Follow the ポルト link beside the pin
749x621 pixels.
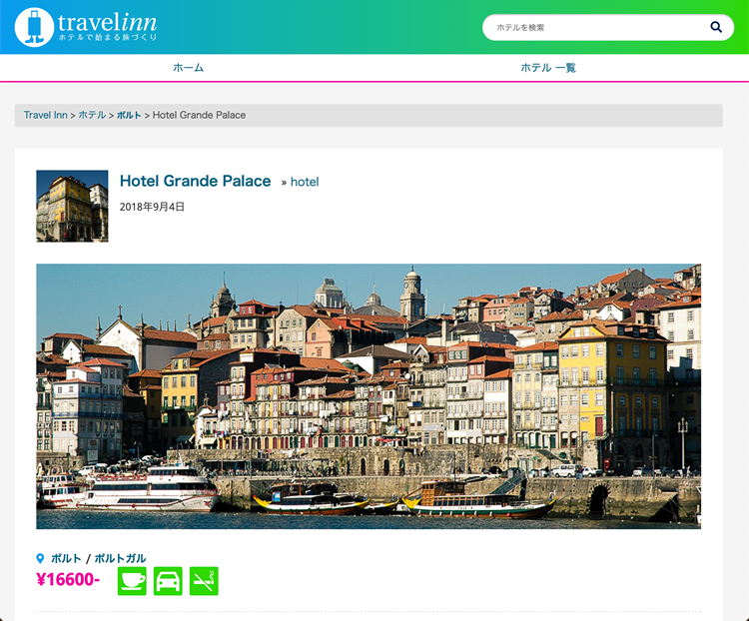(66, 559)
